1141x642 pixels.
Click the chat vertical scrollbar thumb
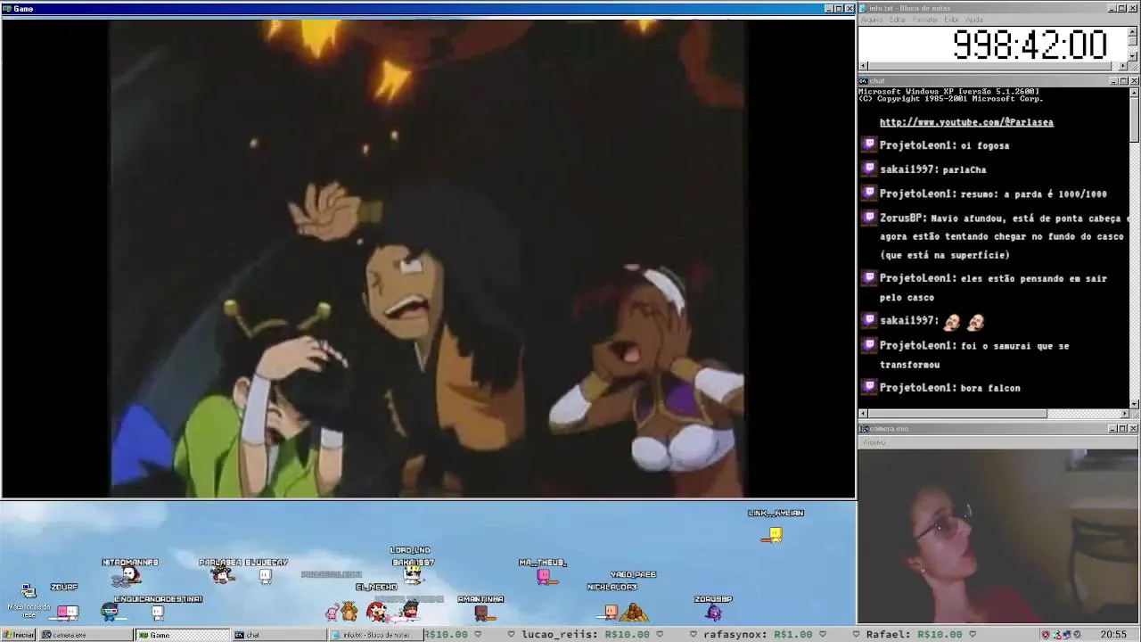tap(1134, 119)
